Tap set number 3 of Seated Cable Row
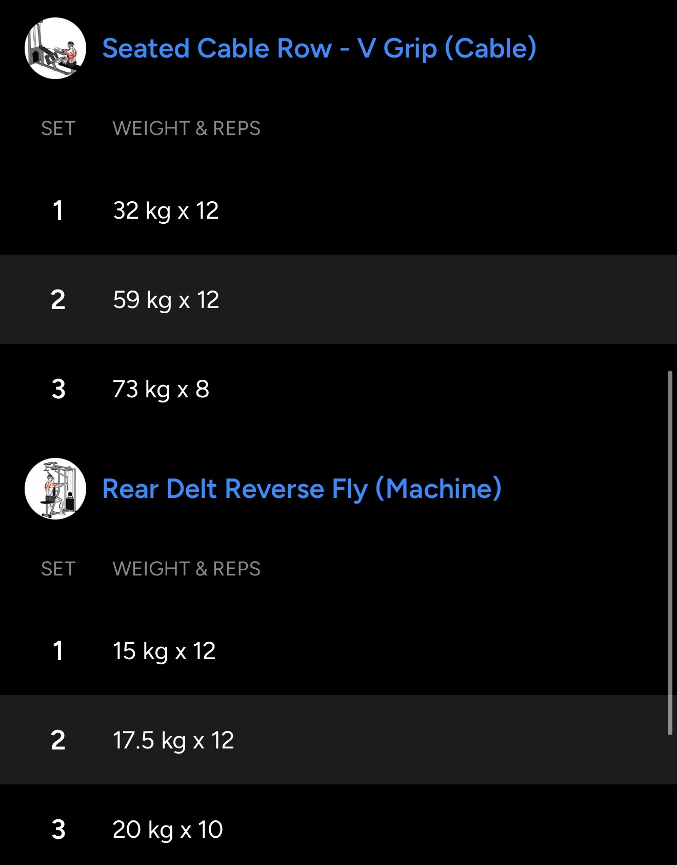The height and width of the screenshot is (865, 677). (58, 389)
